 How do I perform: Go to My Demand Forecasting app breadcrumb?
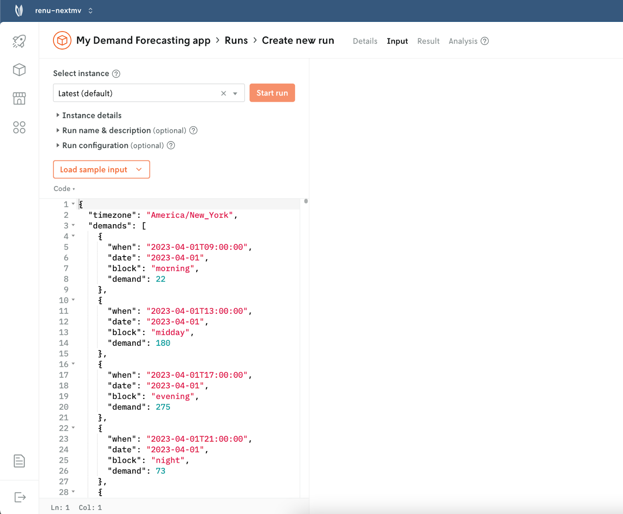pos(143,40)
